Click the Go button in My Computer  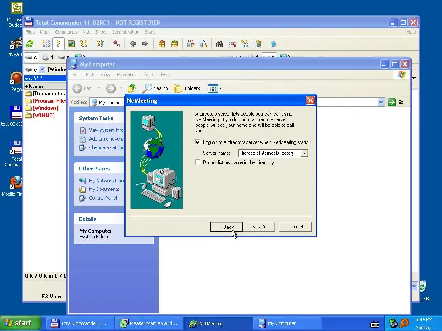pyautogui.click(x=396, y=102)
